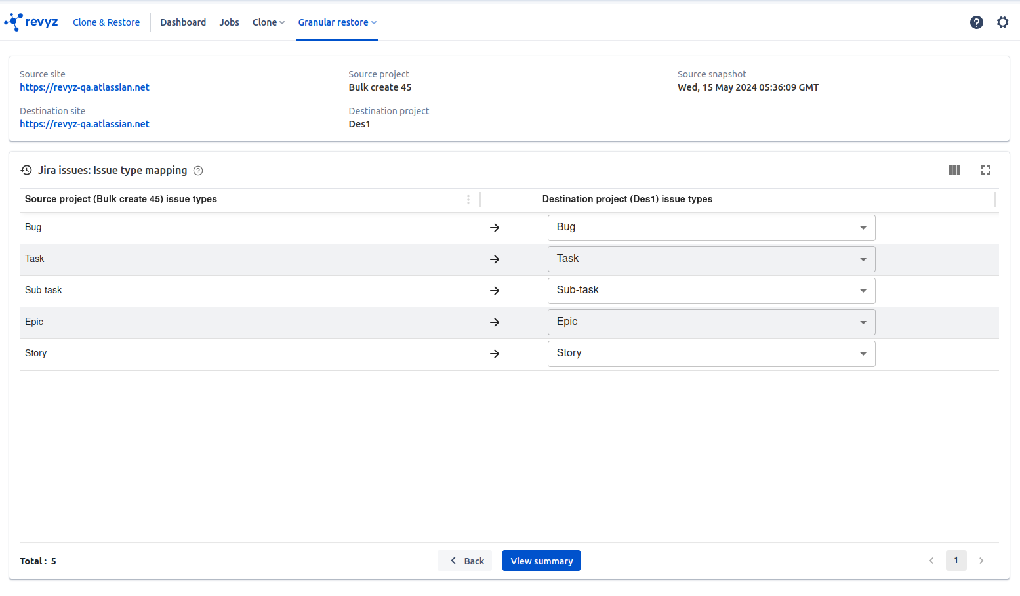This screenshot has height=596, width=1020.
Task: Open the settings gear icon
Action: [1002, 22]
